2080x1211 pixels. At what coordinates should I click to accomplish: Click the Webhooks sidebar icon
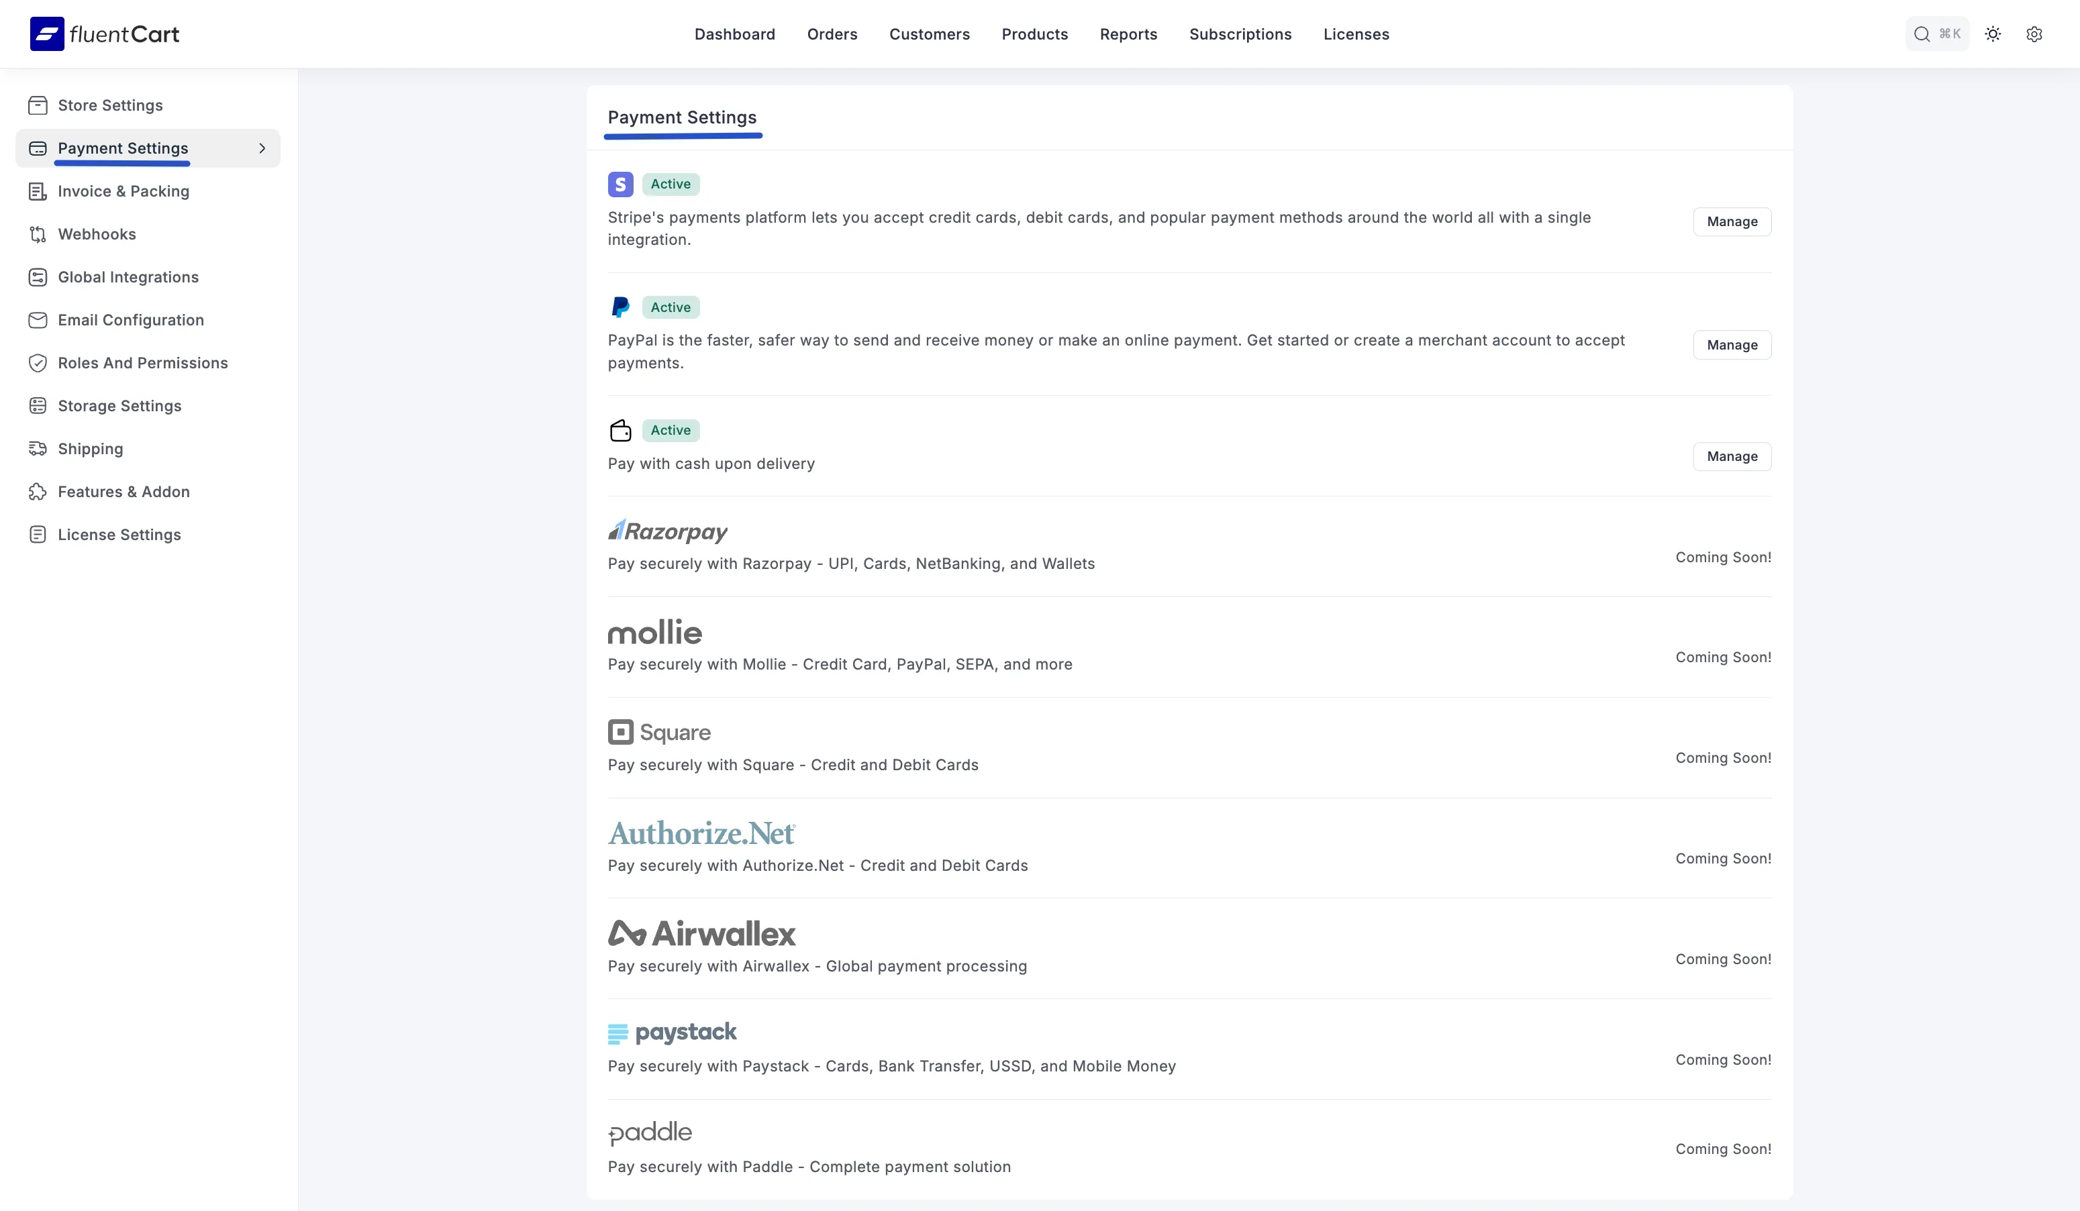click(38, 234)
